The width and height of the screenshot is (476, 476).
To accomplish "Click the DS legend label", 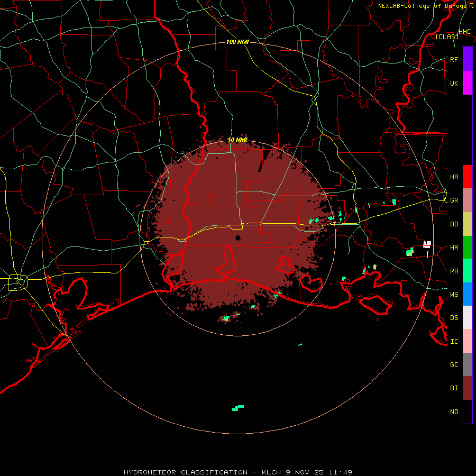I will click(454, 318).
